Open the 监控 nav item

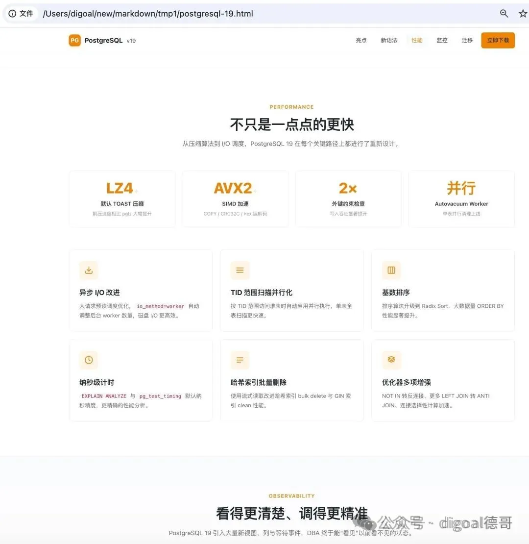pyautogui.click(x=442, y=40)
